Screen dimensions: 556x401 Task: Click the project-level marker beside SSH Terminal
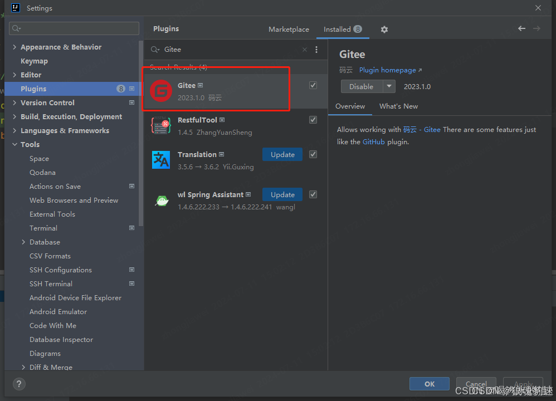tap(132, 283)
